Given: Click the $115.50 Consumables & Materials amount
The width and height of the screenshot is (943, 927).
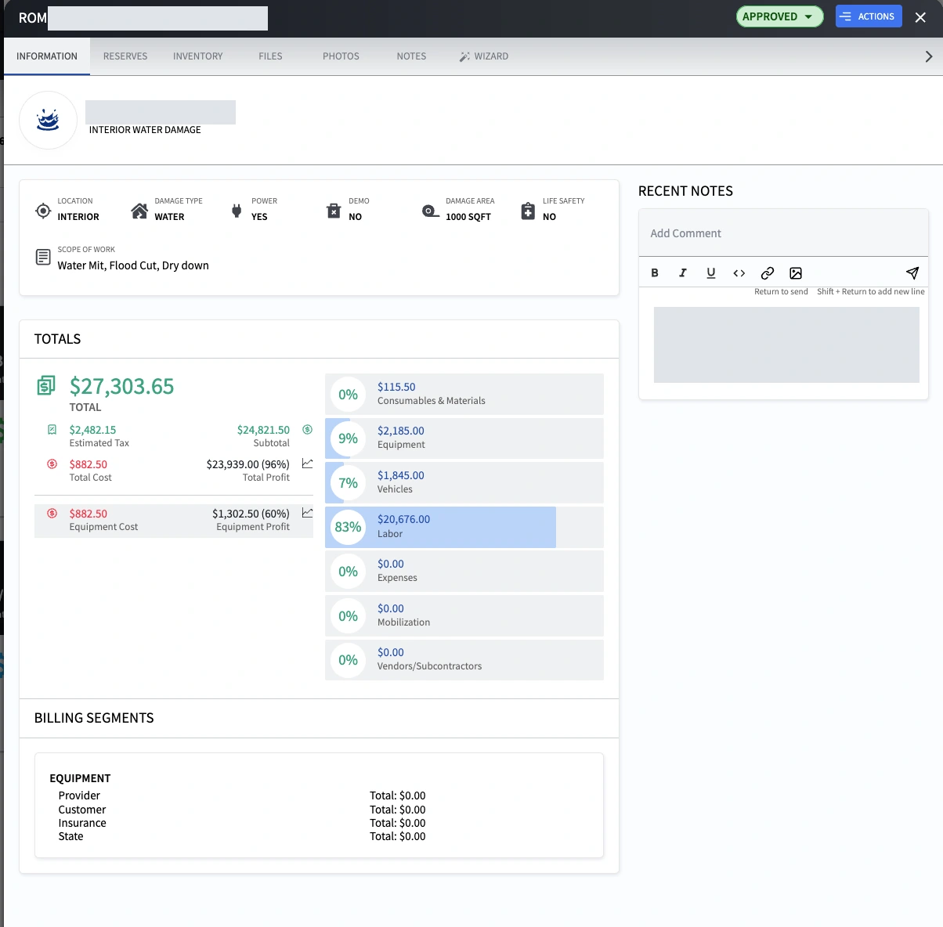Looking at the screenshot, I should click(396, 387).
